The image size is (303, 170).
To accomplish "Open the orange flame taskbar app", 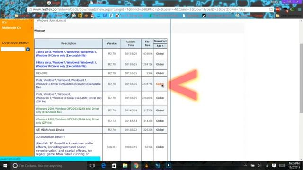I will [x=147, y=166].
